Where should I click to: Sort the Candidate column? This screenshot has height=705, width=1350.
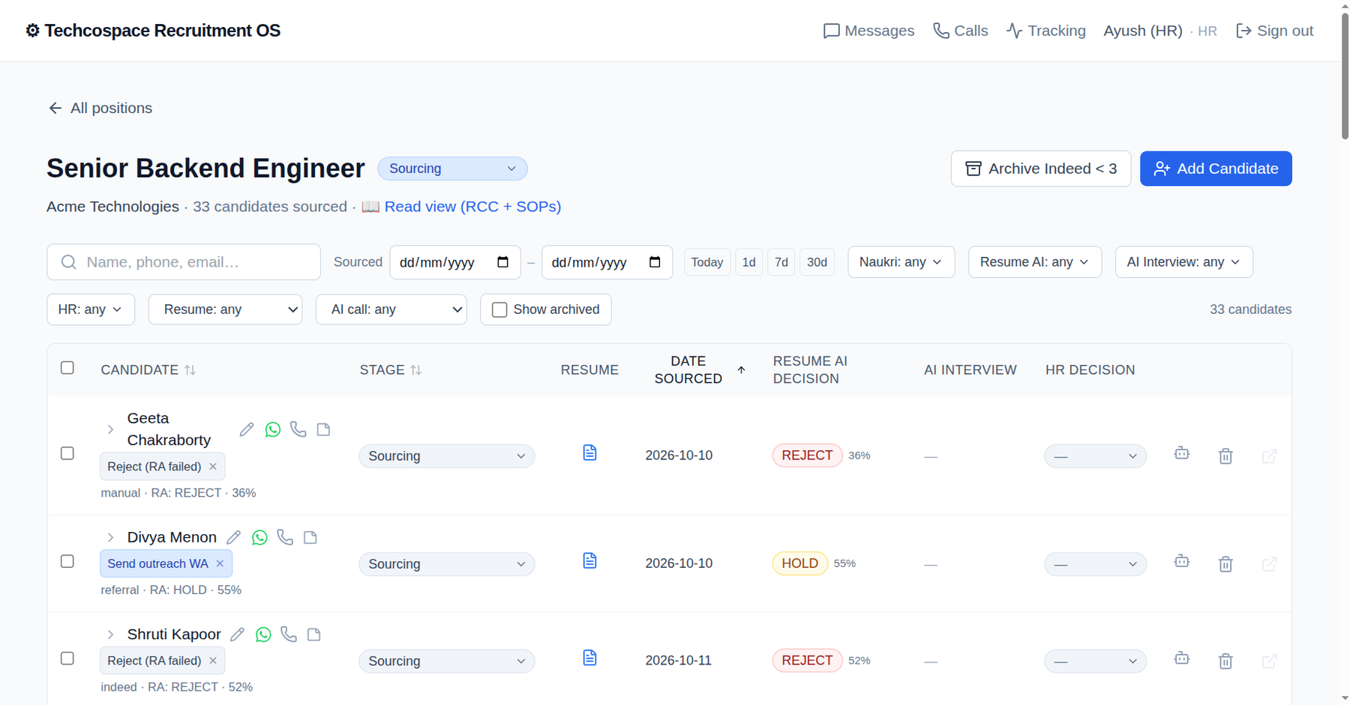coord(190,370)
